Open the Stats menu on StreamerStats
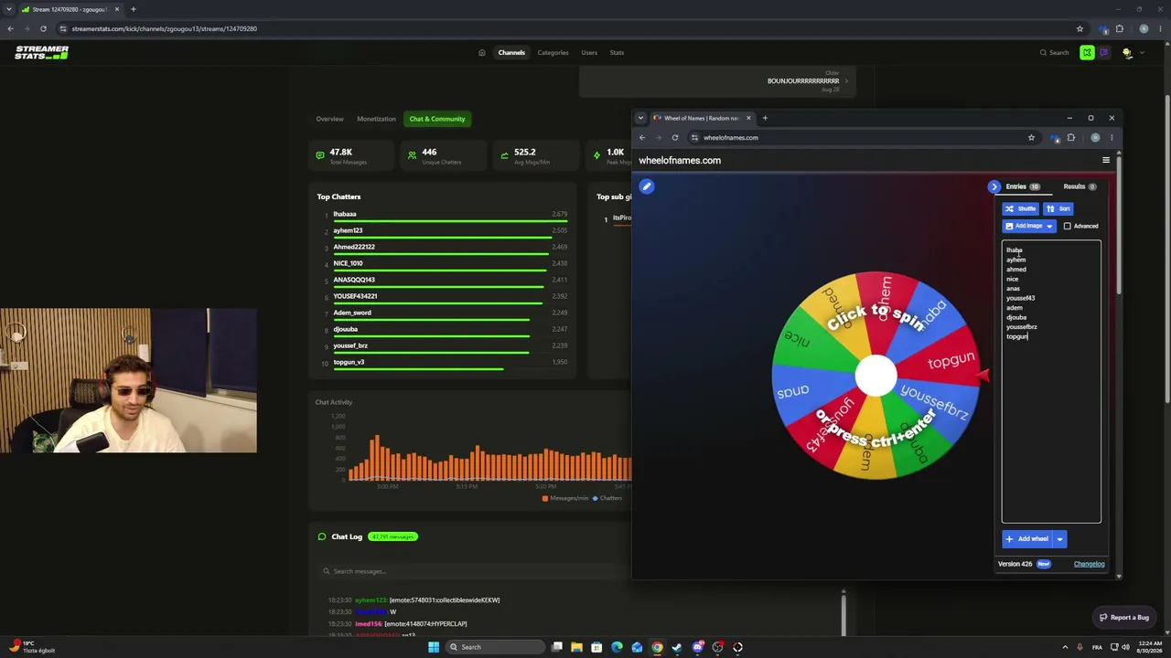This screenshot has width=1171, height=658. [x=617, y=53]
